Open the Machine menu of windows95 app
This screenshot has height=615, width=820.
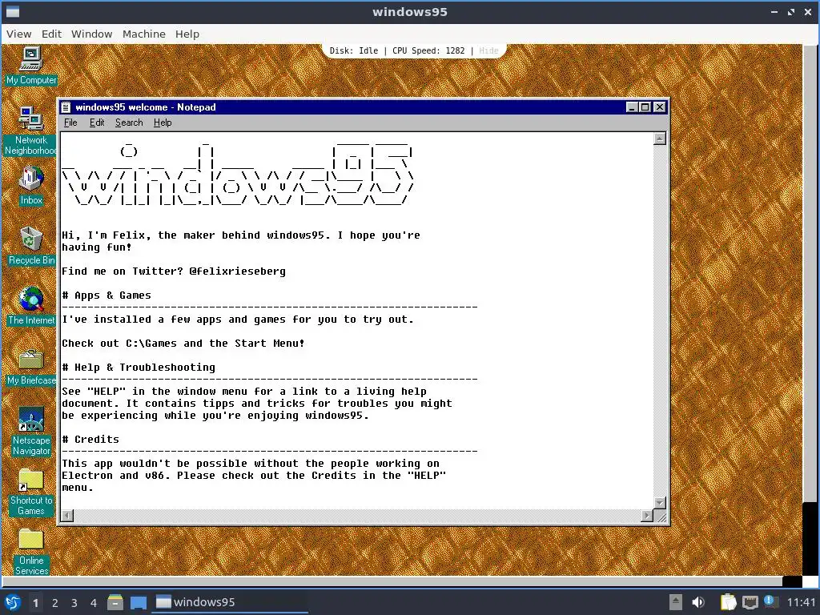click(x=144, y=34)
